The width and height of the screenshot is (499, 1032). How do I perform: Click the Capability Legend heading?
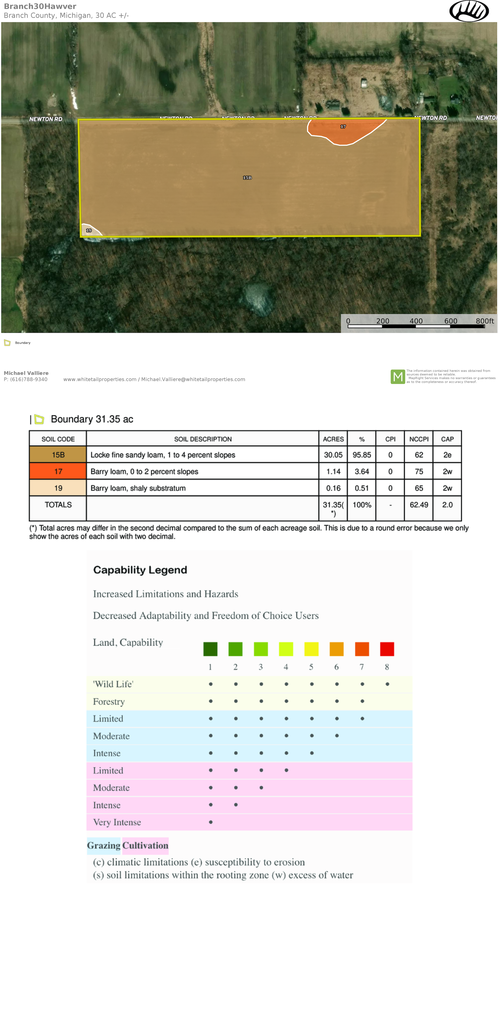pos(140,570)
